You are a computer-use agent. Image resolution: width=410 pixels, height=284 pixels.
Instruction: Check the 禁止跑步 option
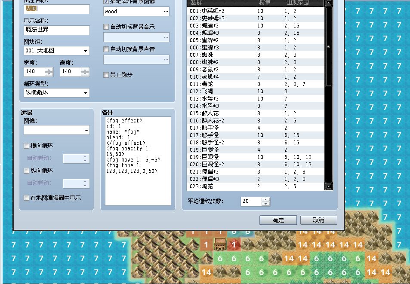click(106, 75)
